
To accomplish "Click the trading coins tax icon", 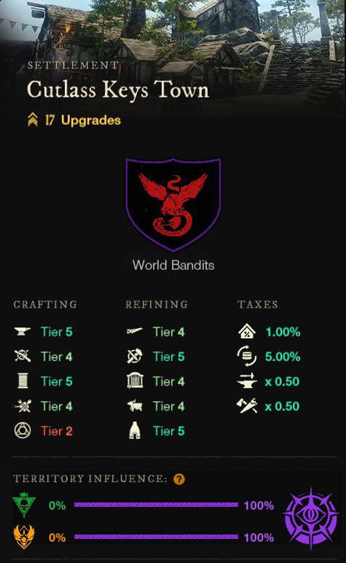I will click(247, 357).
